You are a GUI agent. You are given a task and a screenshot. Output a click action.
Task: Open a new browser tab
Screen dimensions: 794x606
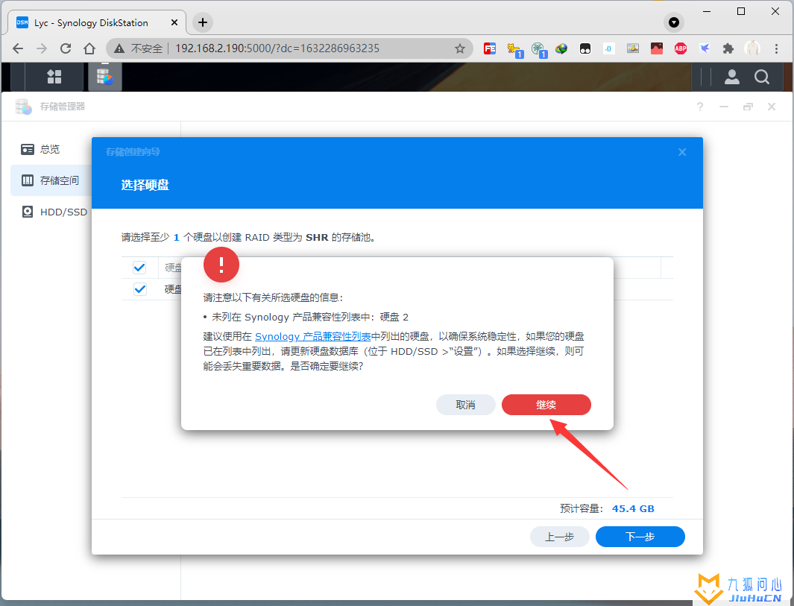(203, 22)
